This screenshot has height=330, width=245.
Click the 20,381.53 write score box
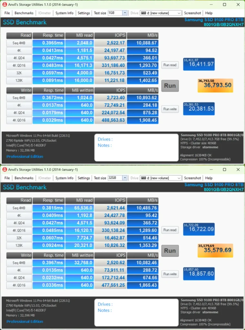tap(199, 109)
